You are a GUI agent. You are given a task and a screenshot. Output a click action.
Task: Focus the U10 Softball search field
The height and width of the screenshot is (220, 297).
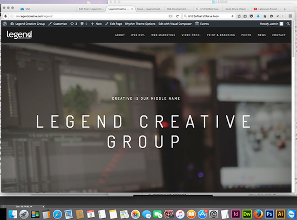(x=208, y=16)
